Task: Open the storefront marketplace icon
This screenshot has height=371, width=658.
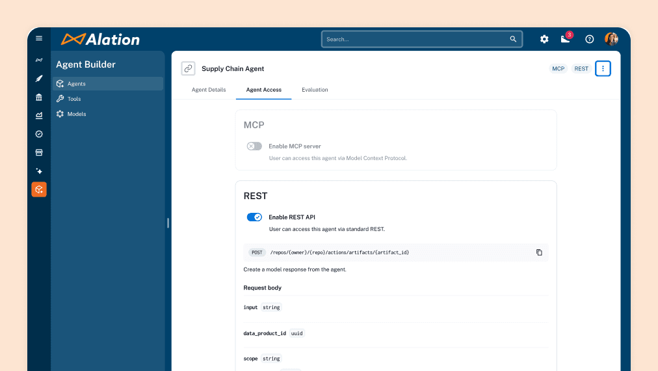Action: tap(39, 152)
